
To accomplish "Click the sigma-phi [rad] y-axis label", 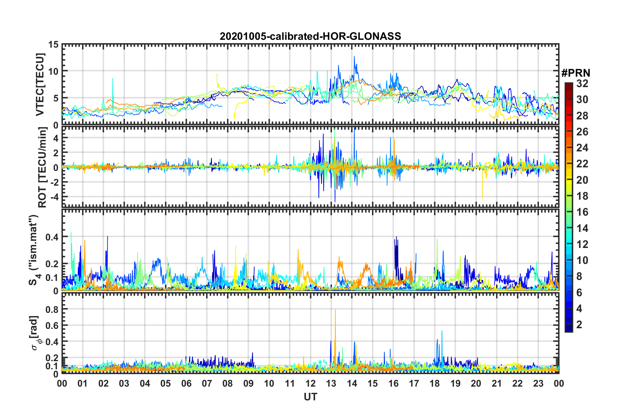I will pyautogui.click(x=35, y=333).
